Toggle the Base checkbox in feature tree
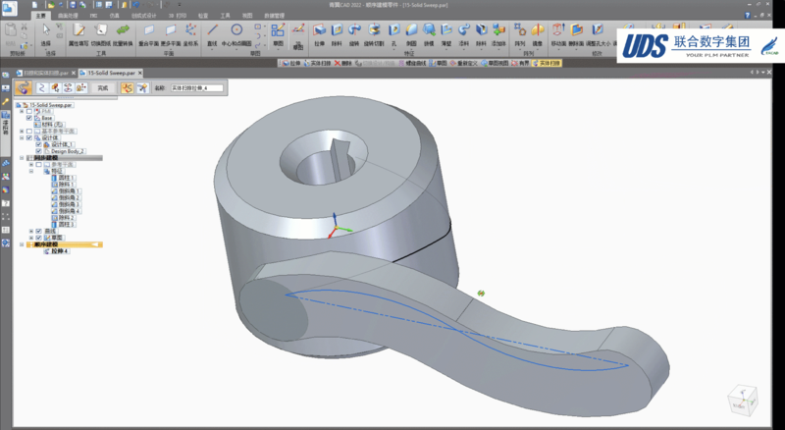The height and width of the screenshot is (430, 785). (30, 118)
